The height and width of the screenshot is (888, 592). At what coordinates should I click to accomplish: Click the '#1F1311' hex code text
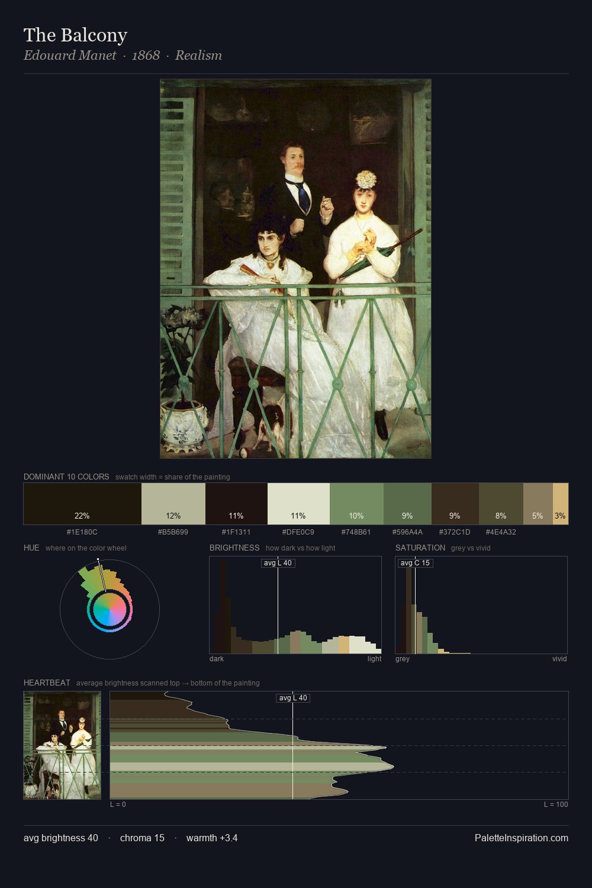(x=236, y=532)
